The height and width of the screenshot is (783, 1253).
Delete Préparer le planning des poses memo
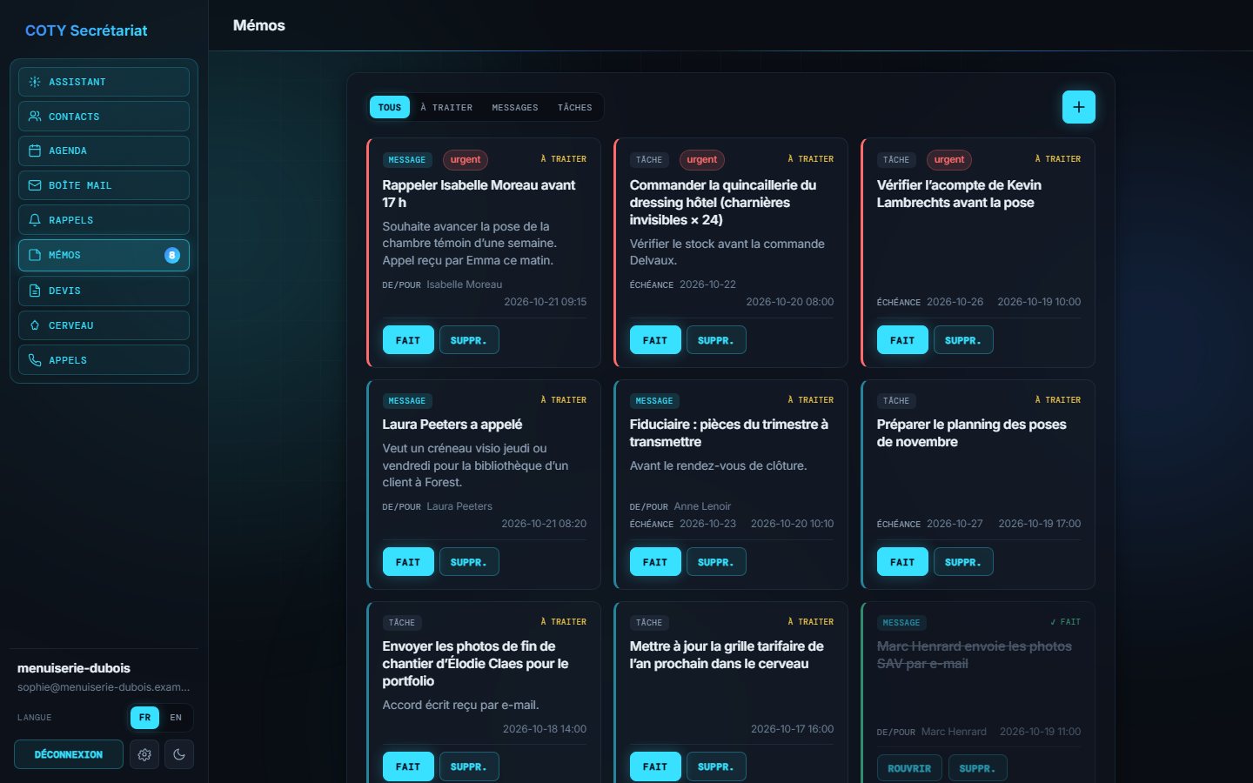pos(963,562)
